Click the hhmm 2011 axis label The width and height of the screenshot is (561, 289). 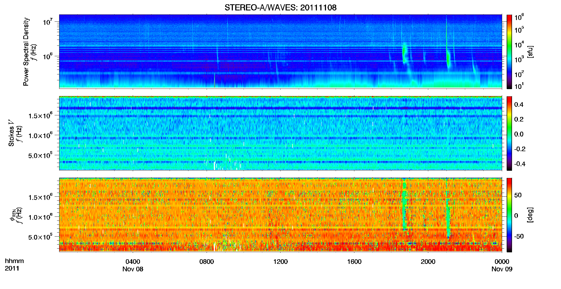click(14, 265)
